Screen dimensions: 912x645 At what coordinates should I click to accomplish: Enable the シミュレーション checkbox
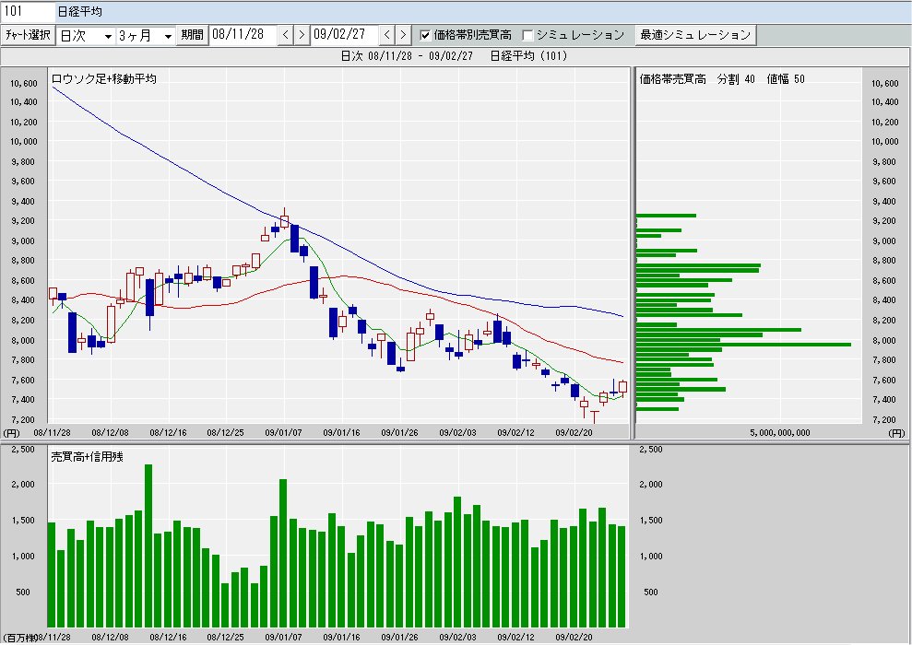[x=528, y=35]
